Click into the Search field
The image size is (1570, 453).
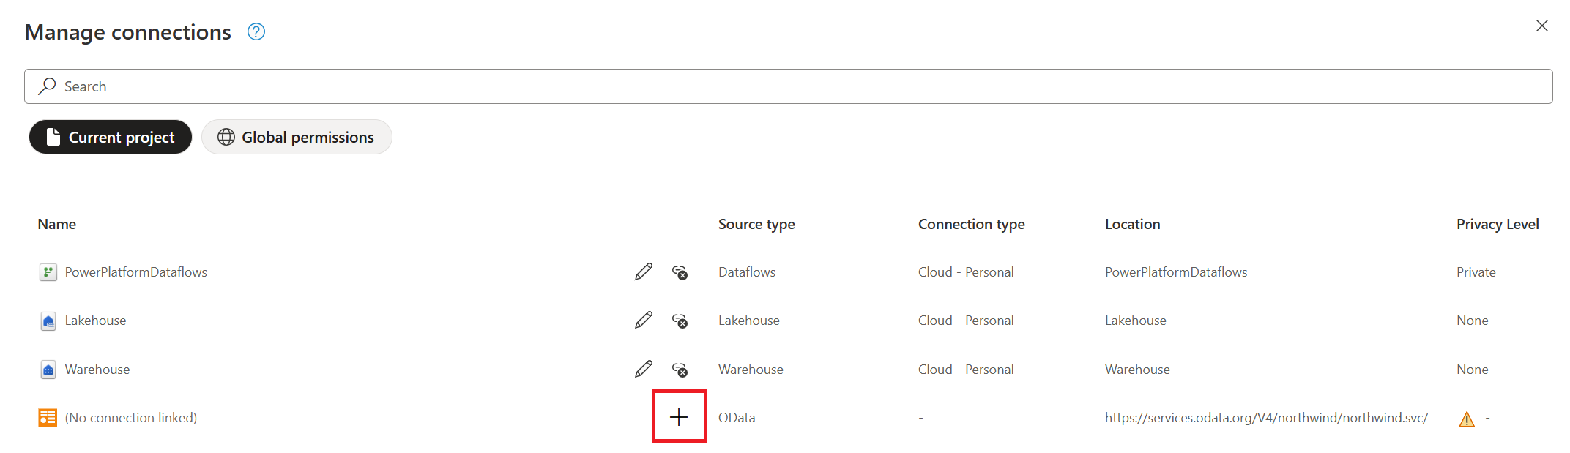pos(788,86)
